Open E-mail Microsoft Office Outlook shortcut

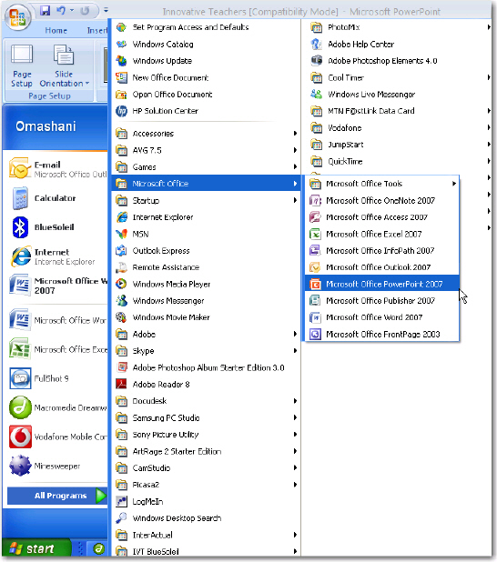point(57,169)
